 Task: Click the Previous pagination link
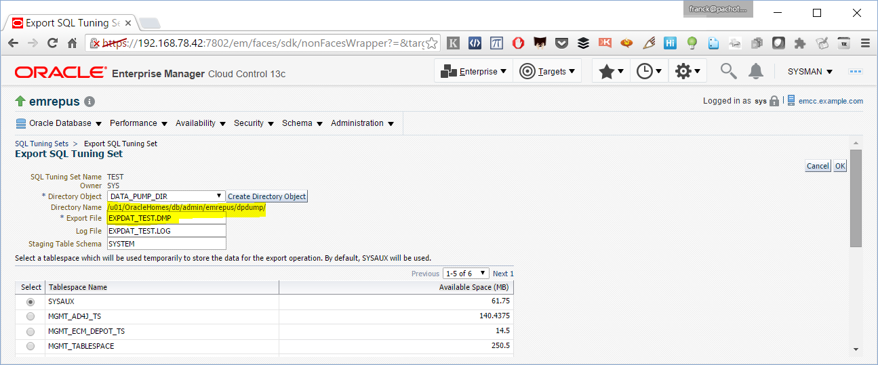click(425, 274)
